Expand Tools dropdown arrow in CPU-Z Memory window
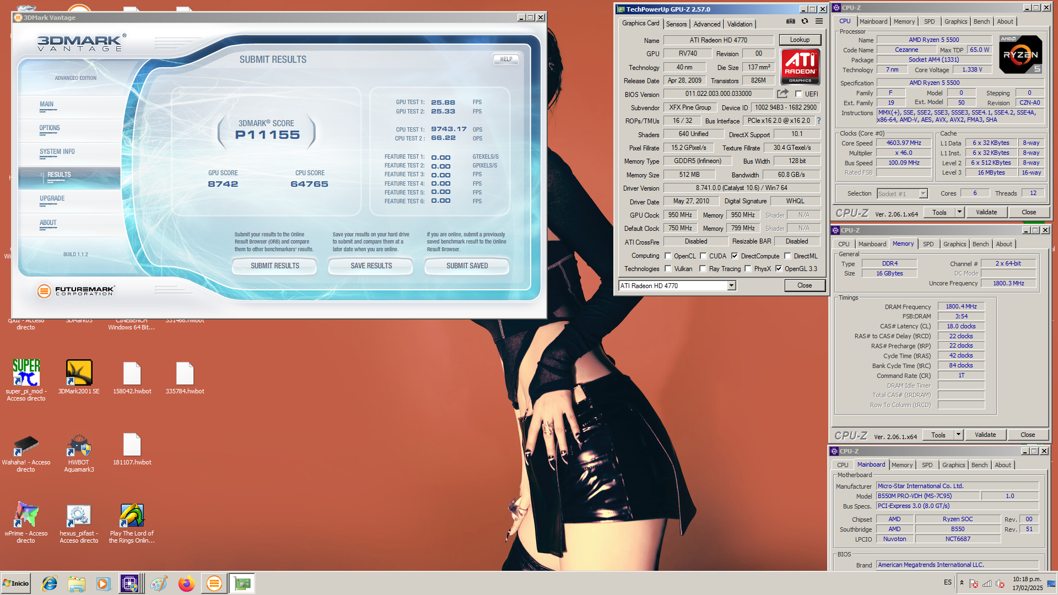This screenshot has width=1058, height=595. (x=958, y=435)
